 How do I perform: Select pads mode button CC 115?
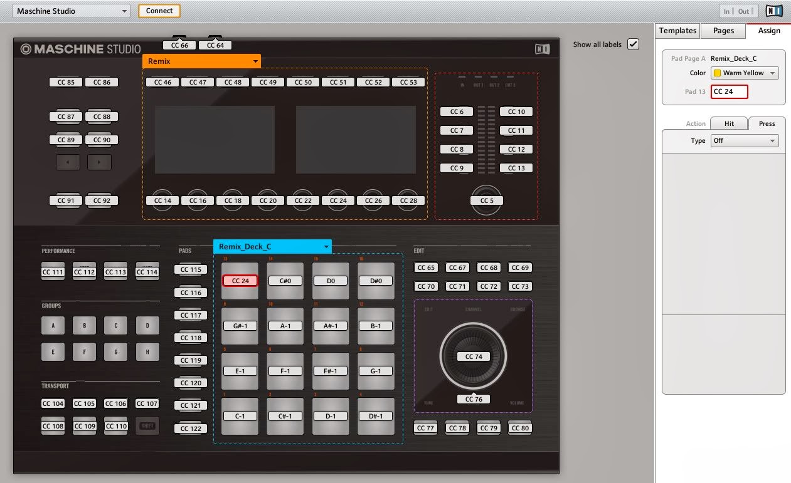pyautogui.click(x=191, y=270)
